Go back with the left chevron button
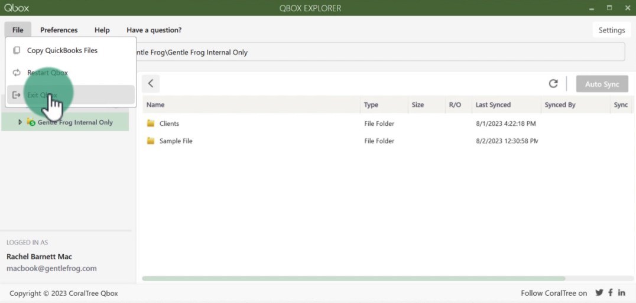The image size is (636, 303). tap(151, 83)
